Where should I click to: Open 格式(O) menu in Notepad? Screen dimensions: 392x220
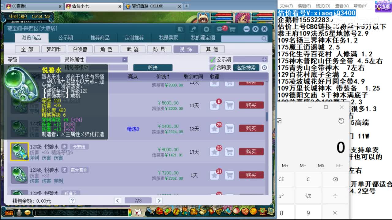[x=323, y=6]
